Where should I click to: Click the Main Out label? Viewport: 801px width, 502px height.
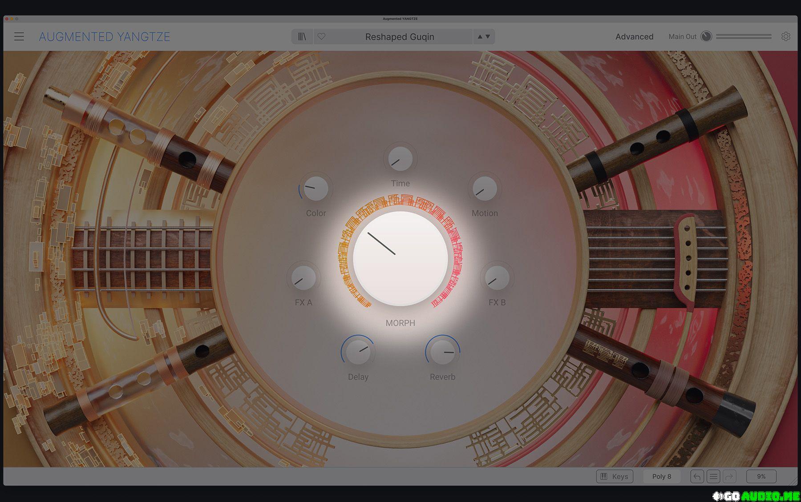click(682, 36)
